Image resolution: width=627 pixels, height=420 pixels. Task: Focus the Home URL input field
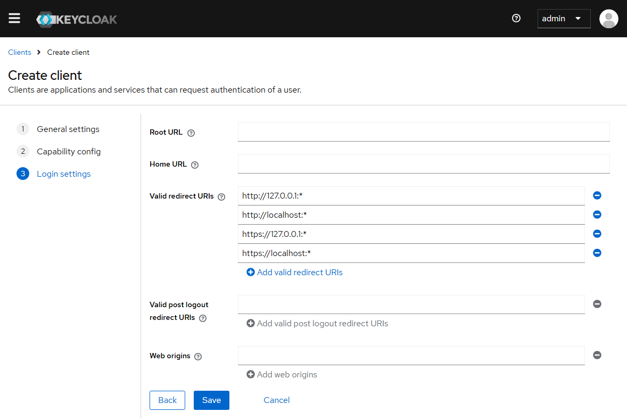[x=423, y=164]
